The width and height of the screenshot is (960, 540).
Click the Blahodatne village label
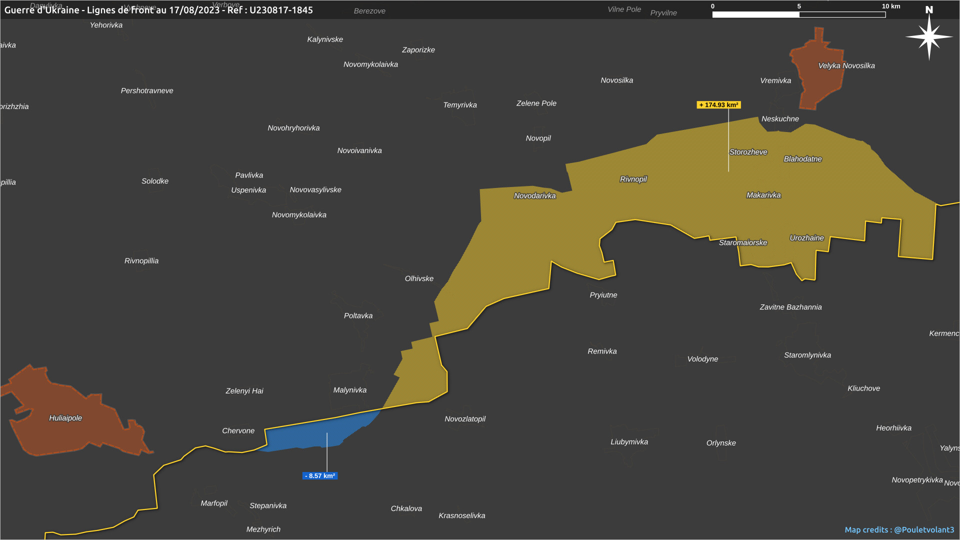click(x=802, y=159)
